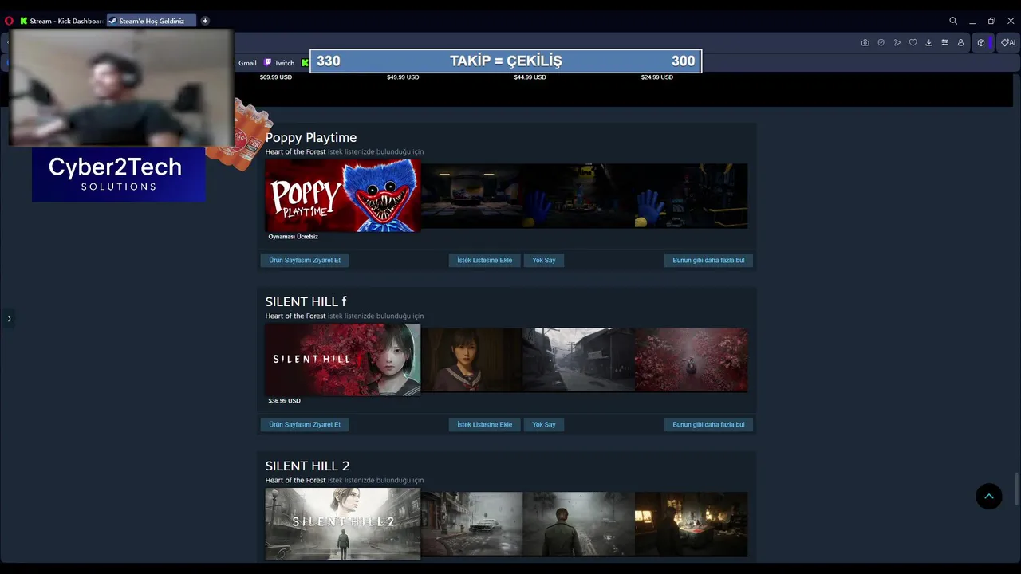Screen dimensions: 1021x574
Task: Click İstek Listesine Ekle for Poppy Playtime
Action: coord(484,260)
